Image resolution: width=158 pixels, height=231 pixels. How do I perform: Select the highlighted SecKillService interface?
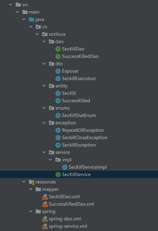pos(76,174)
